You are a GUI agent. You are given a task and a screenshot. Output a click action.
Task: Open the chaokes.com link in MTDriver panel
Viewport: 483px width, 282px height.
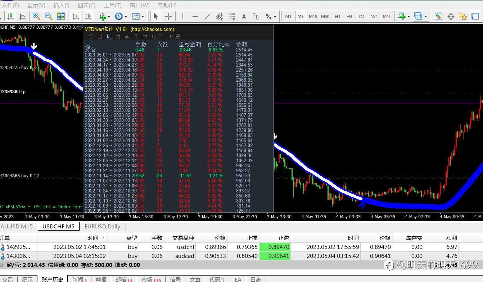[x=152, y=29]
